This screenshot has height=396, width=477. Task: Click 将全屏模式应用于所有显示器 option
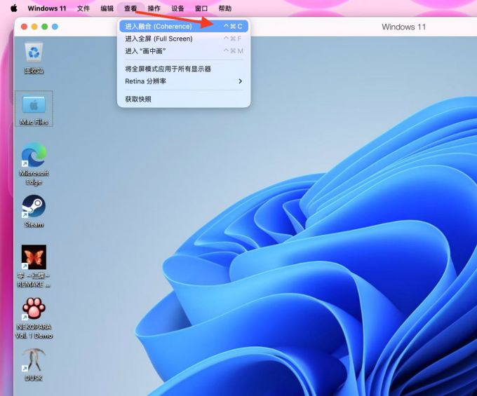(184, 69)
